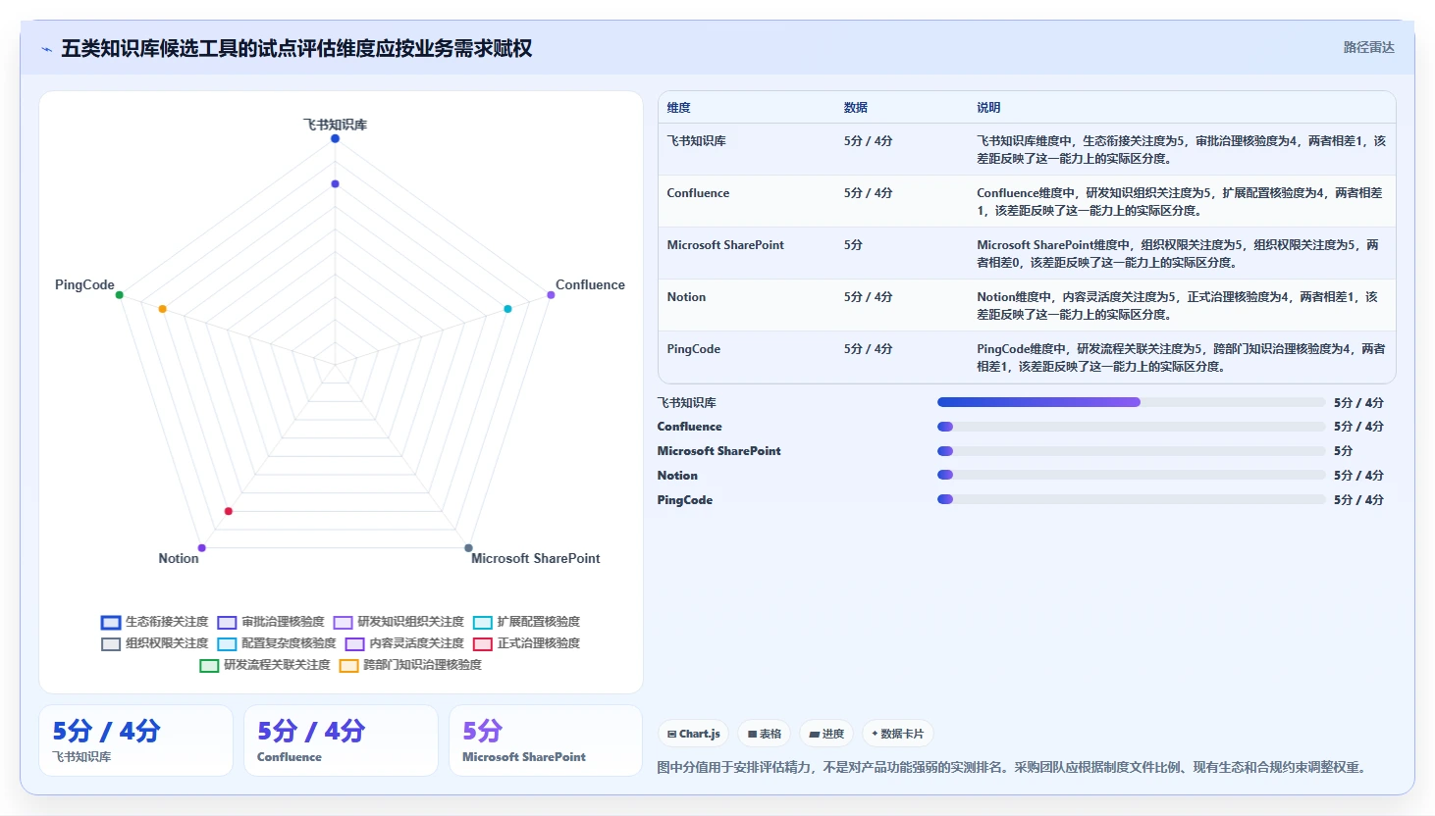
Task: Open the Confluence score card
Action: click(341, 740)
